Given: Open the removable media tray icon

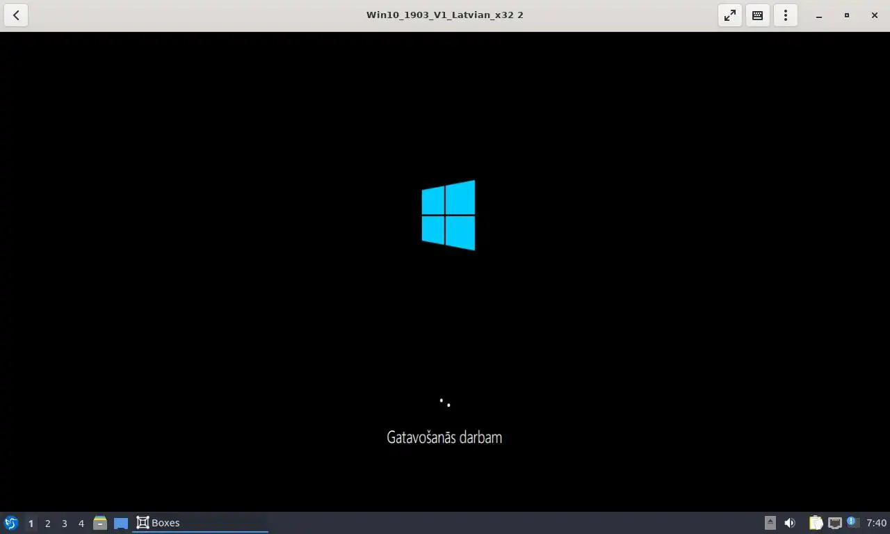Looking at the screenshot, I should [770, 523].
